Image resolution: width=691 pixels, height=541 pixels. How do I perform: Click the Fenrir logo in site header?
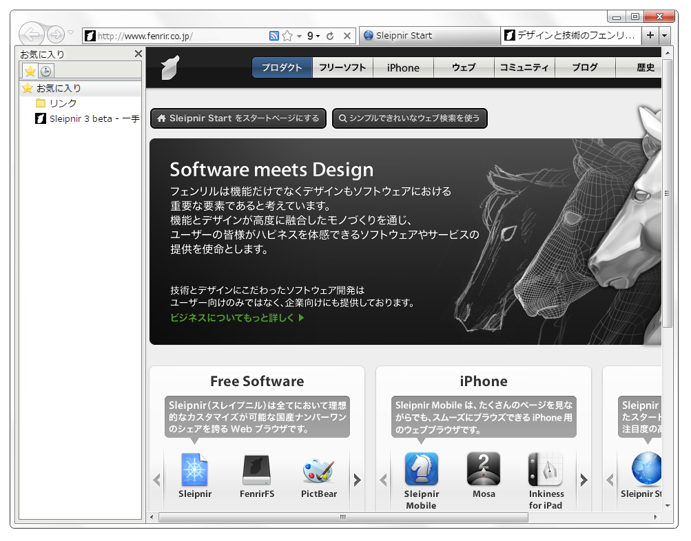click(x=170, y=67)
